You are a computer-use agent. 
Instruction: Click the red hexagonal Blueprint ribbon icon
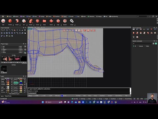point(65,21)
